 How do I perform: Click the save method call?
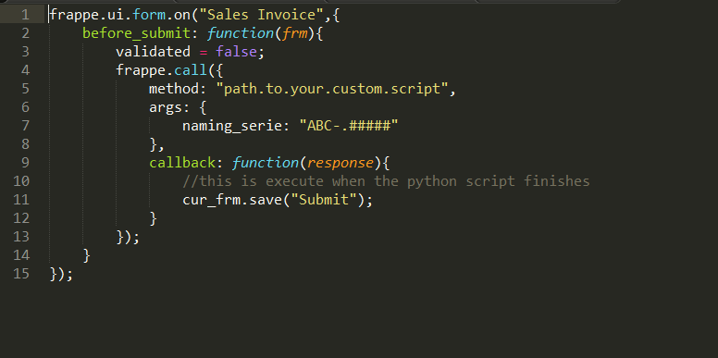(266, 200)
